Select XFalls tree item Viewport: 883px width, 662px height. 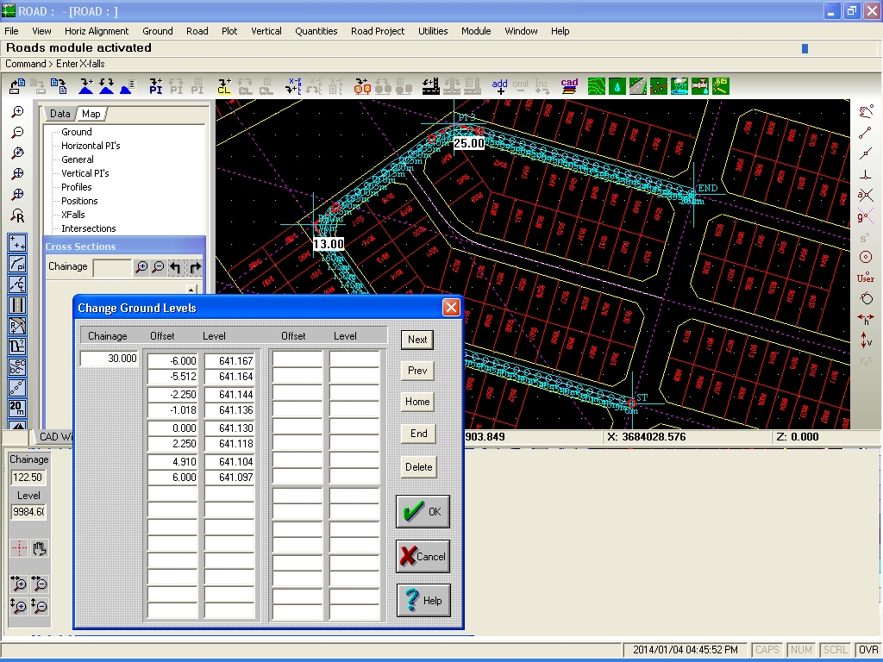tap(73, 215)
